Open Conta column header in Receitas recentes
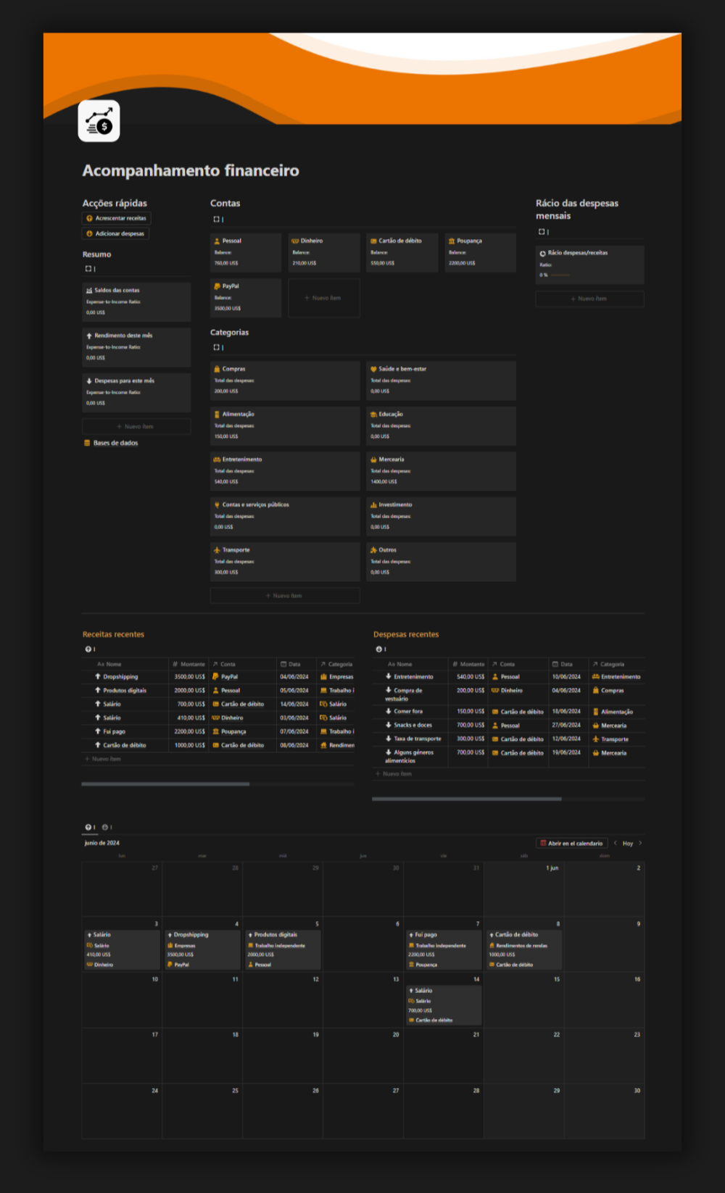Image resolution: width=725 pixels, height=1193 pixels. tap(243, 664)
